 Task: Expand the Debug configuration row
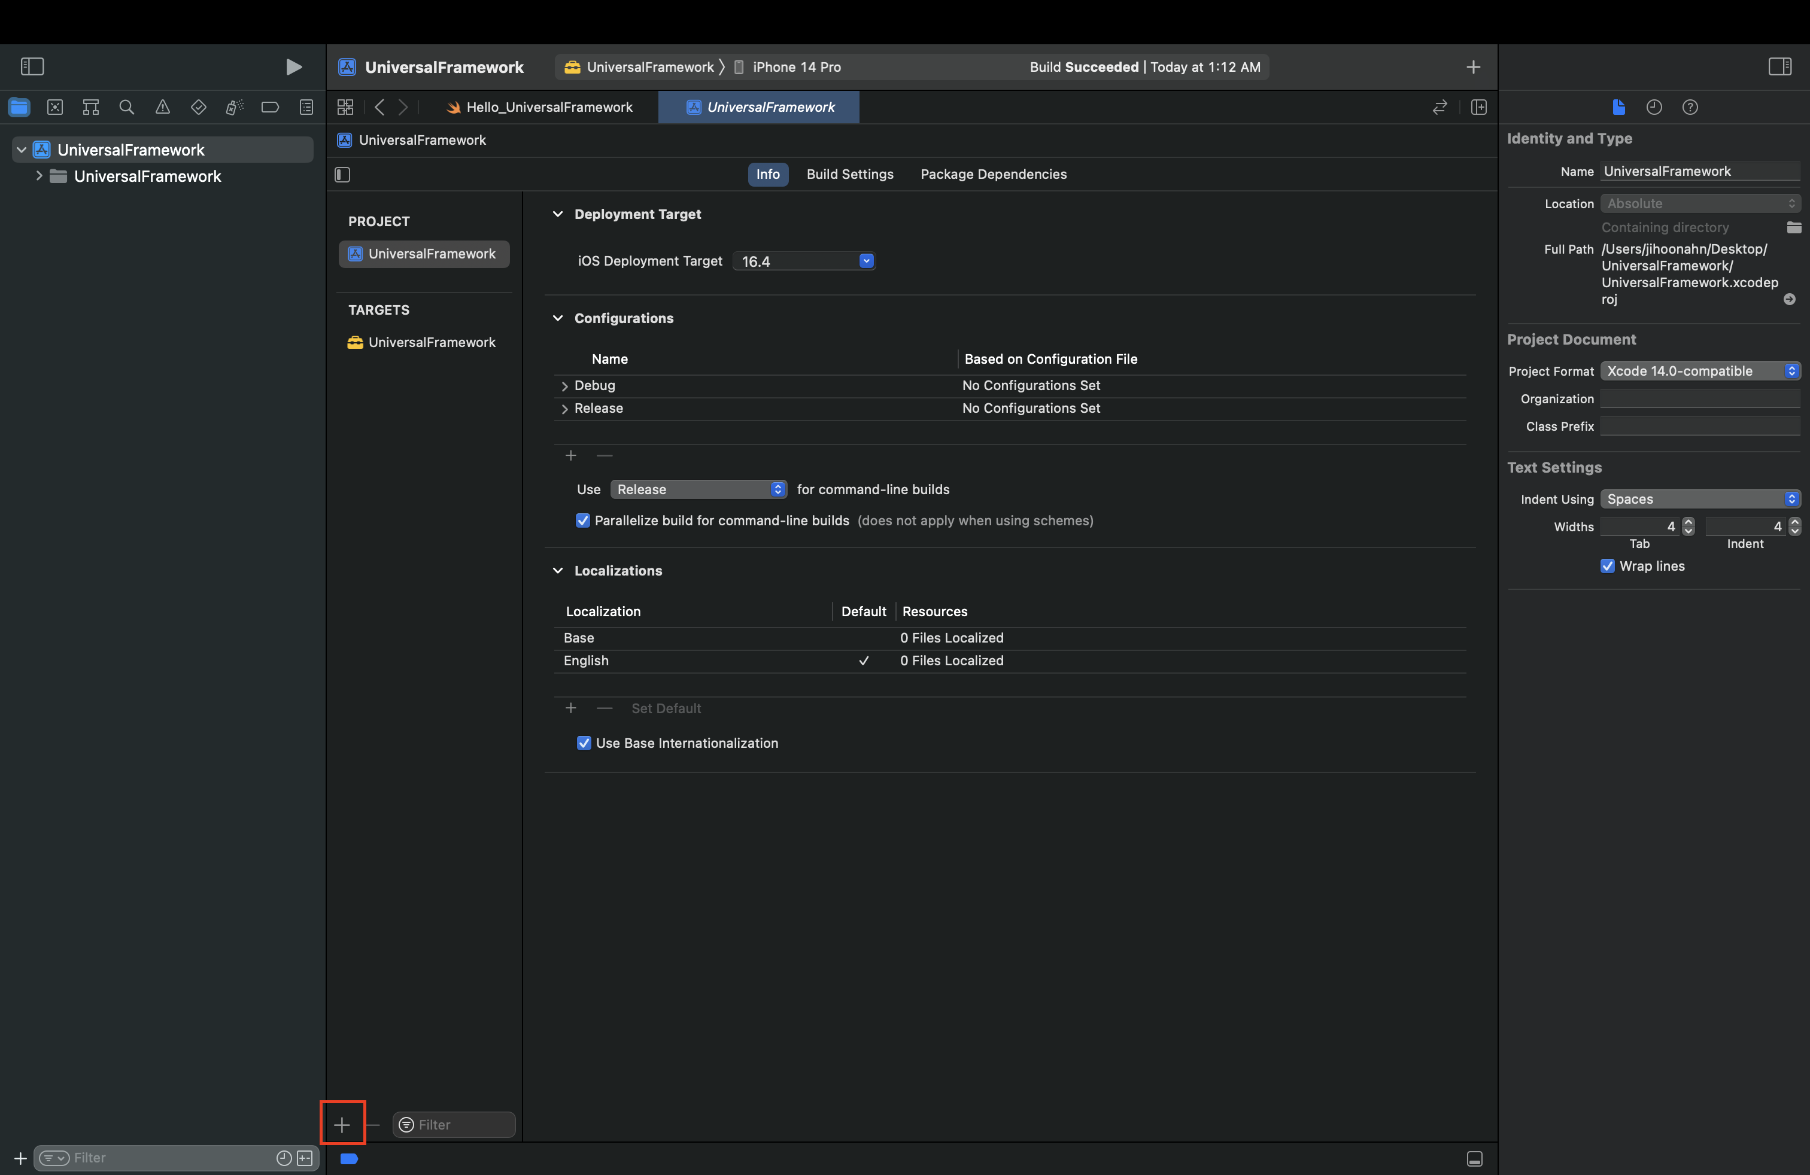tap(564, 386)
